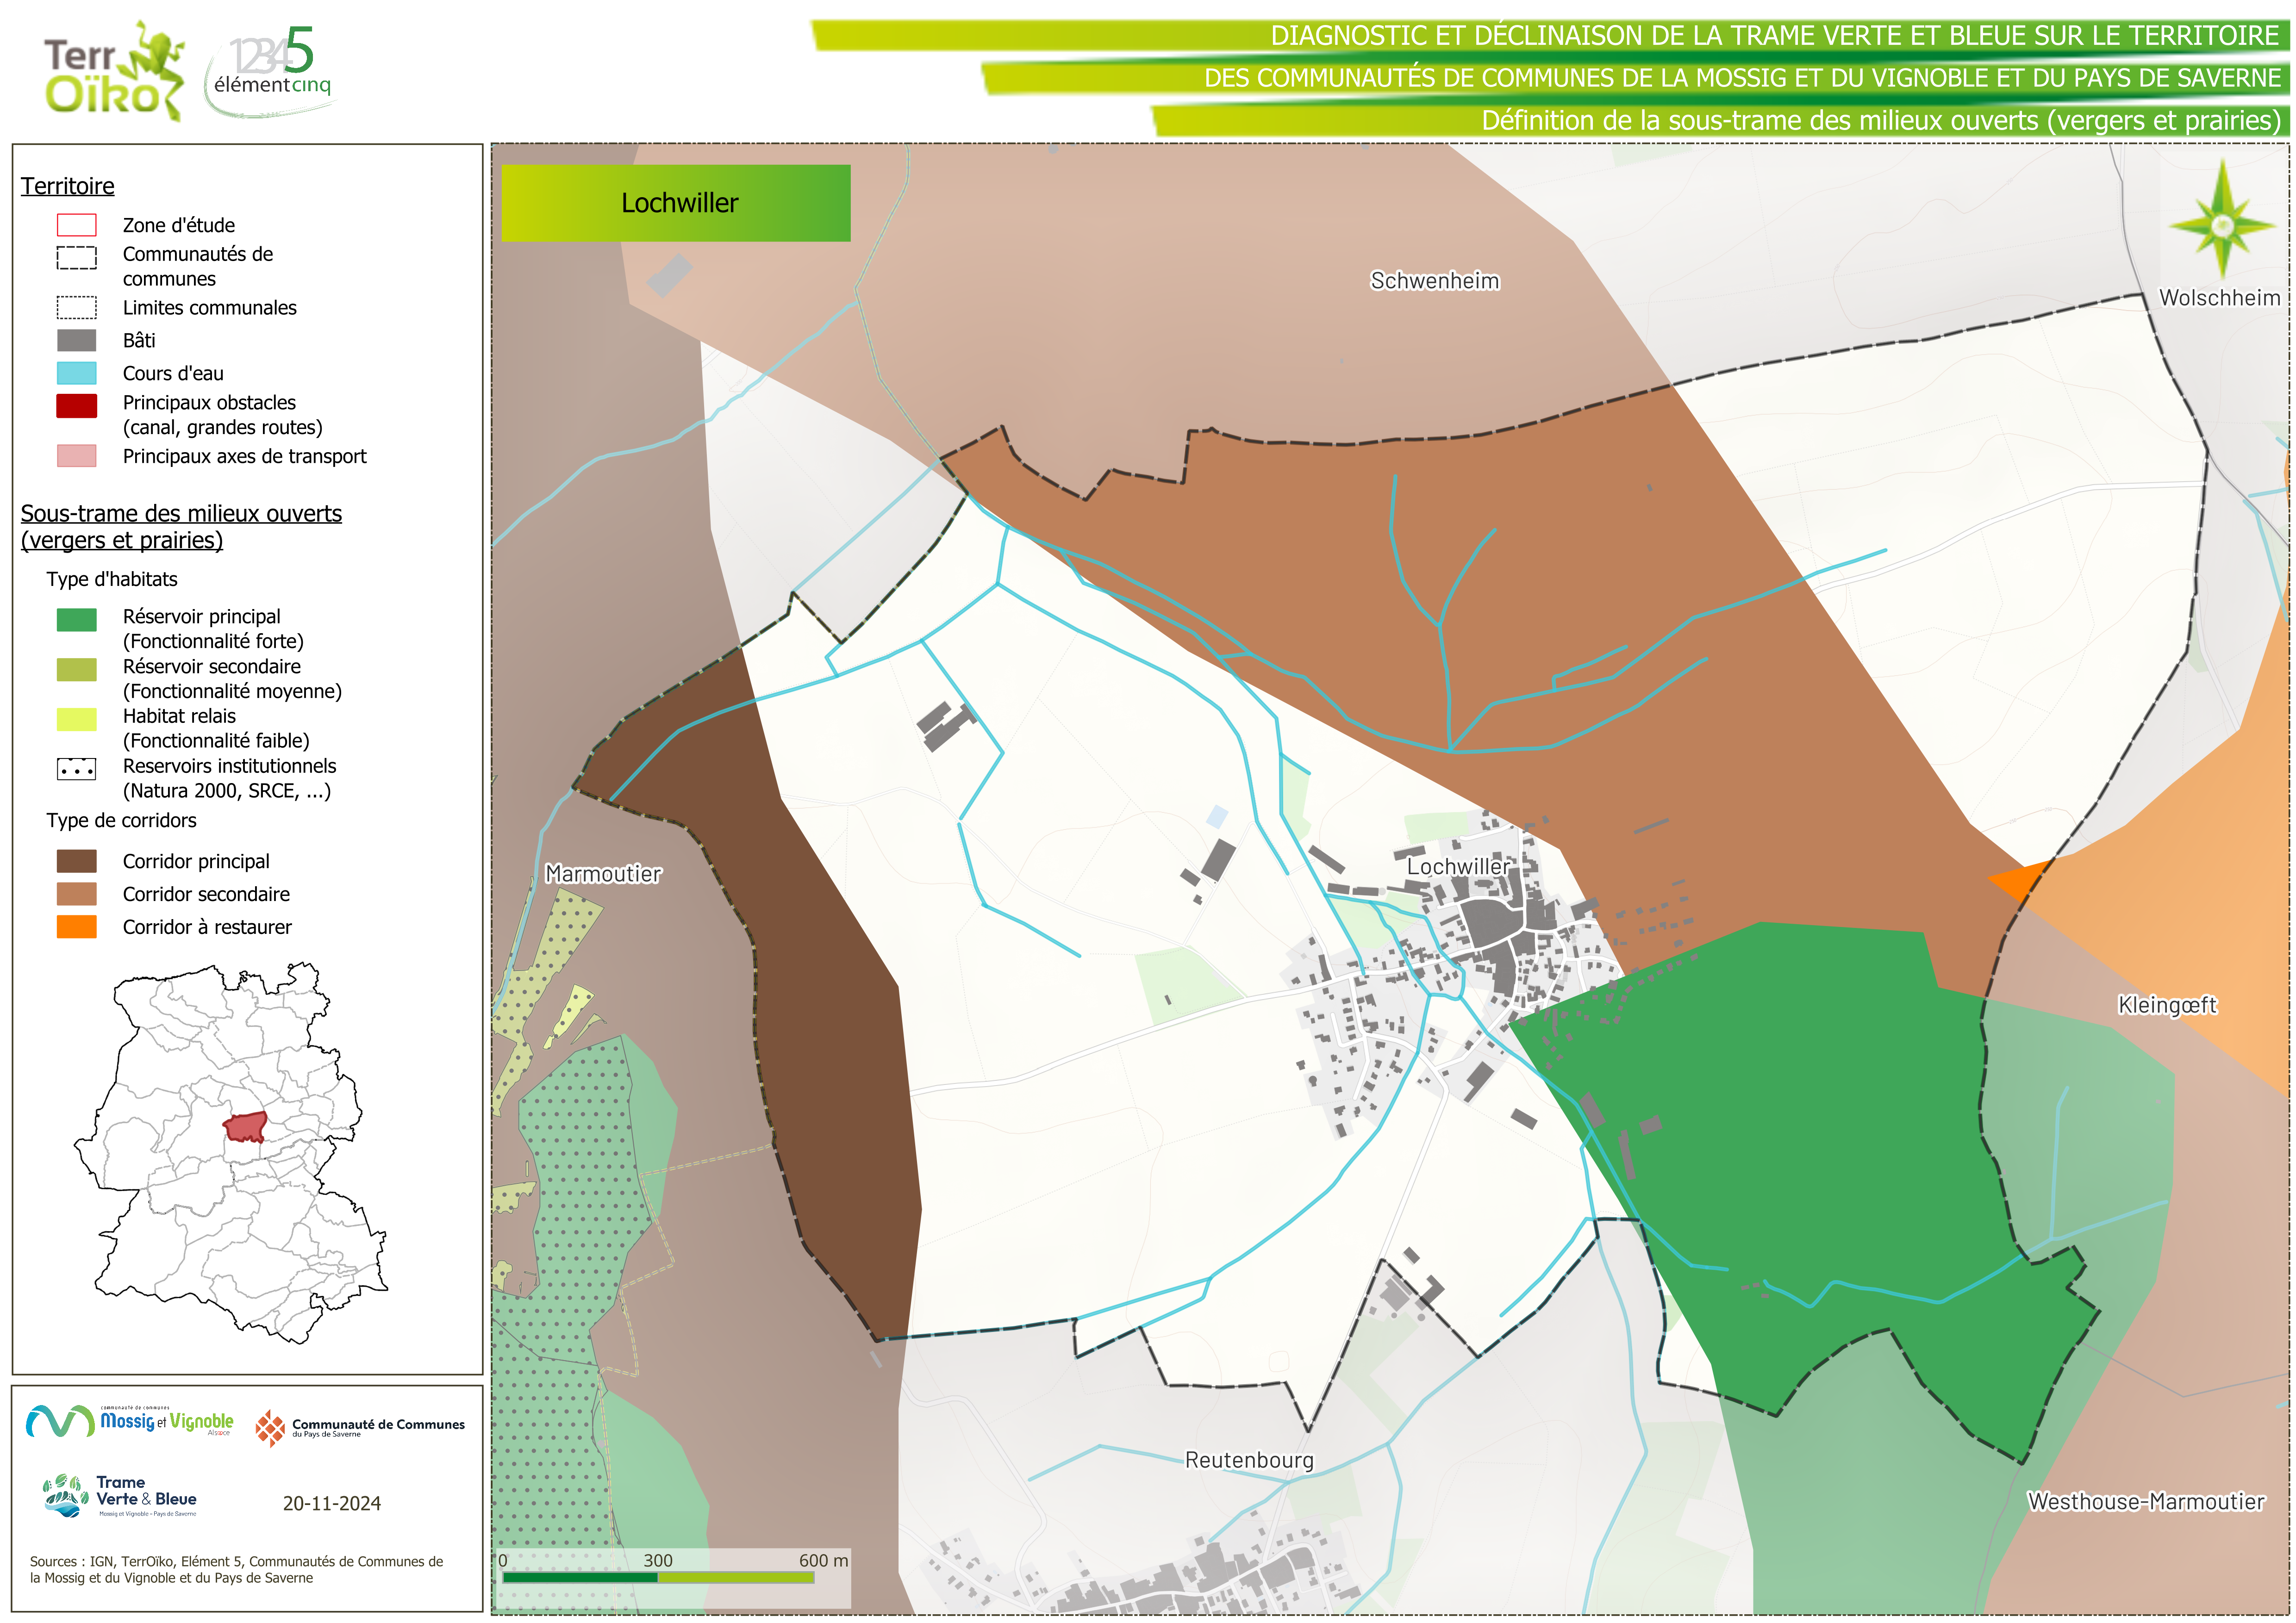Image resolution: width=2296 pixels, height=1623 pixels.
Task: Click the Bâti grey legend swatch
Action: tap(76, 340)
